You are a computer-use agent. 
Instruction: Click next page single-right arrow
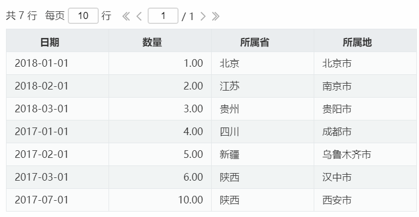(203, 16)
